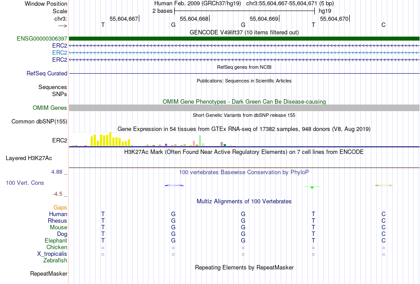This screenshot has width=420, height=284.
Task: Open 'Multiz Alignments of 100 Vertebrates' title
Action: [244, 202]
